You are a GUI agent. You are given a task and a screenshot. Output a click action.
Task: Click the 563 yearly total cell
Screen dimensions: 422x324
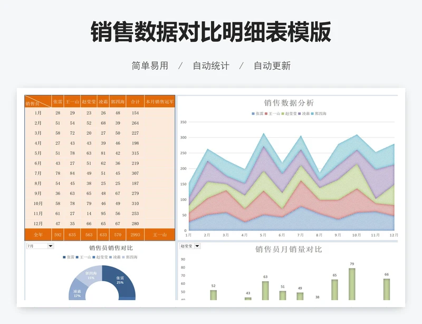point(89,235)
